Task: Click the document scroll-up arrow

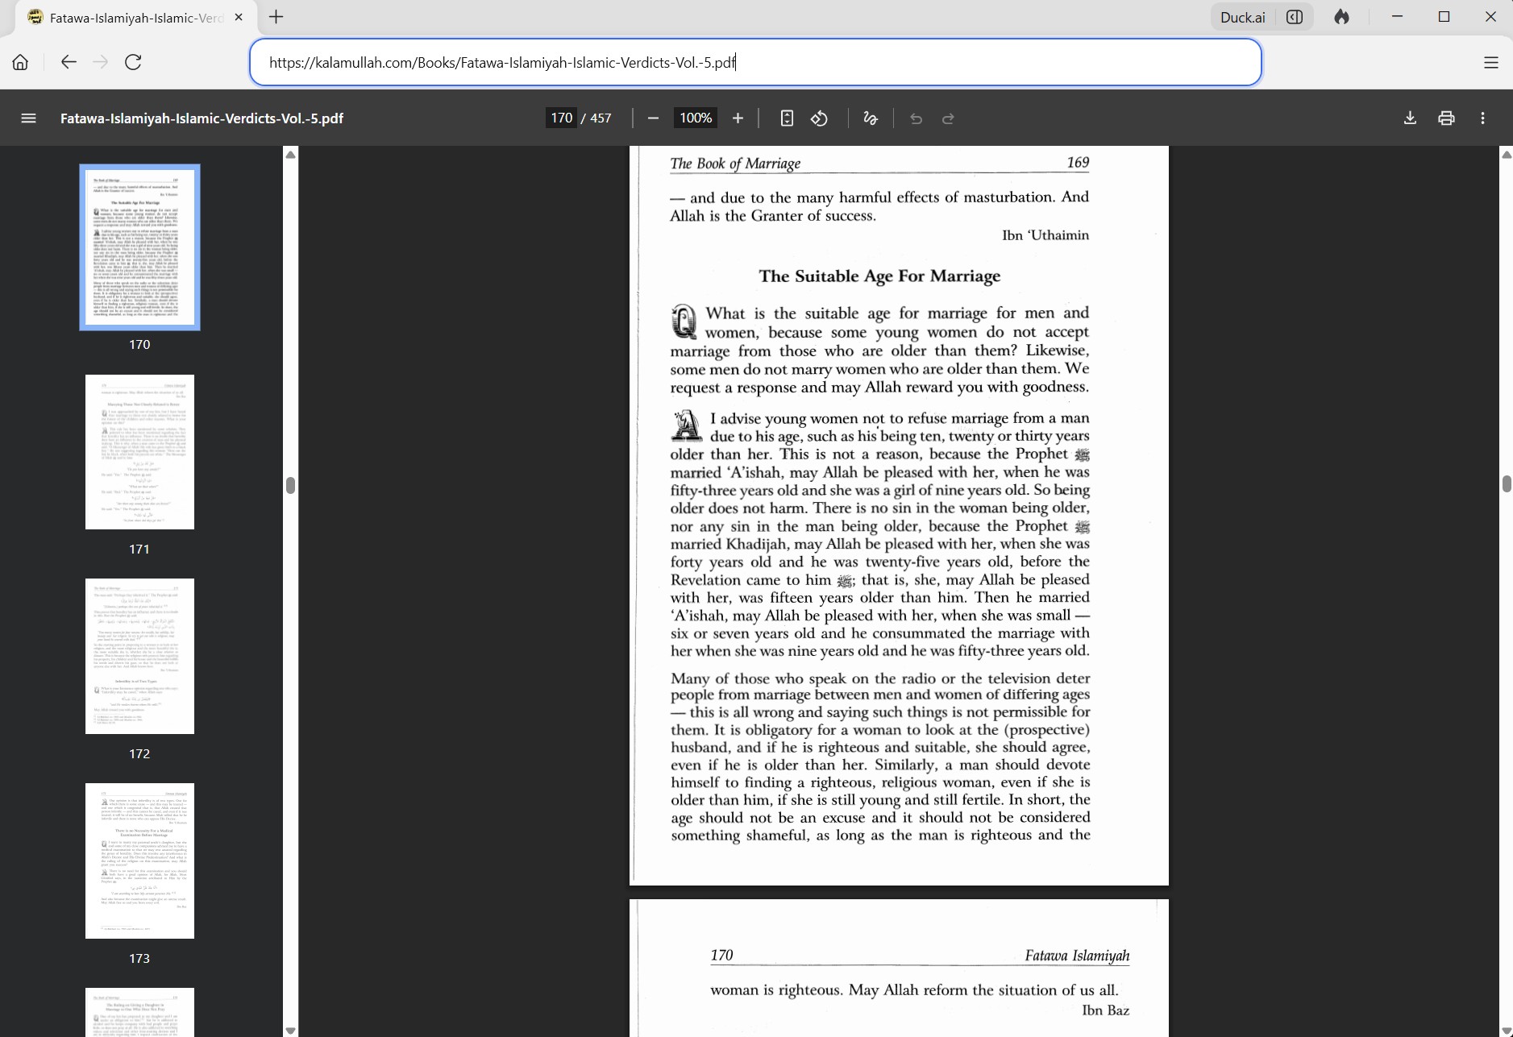Action: pyautogui.click(x=1506, y=154)
